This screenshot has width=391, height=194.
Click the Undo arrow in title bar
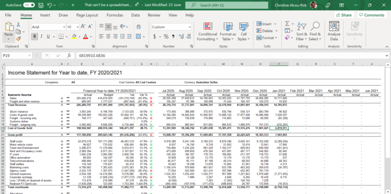point(50,5)
